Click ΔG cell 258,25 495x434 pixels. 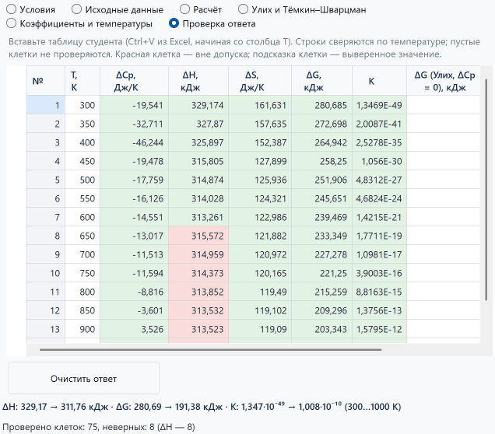321,161
